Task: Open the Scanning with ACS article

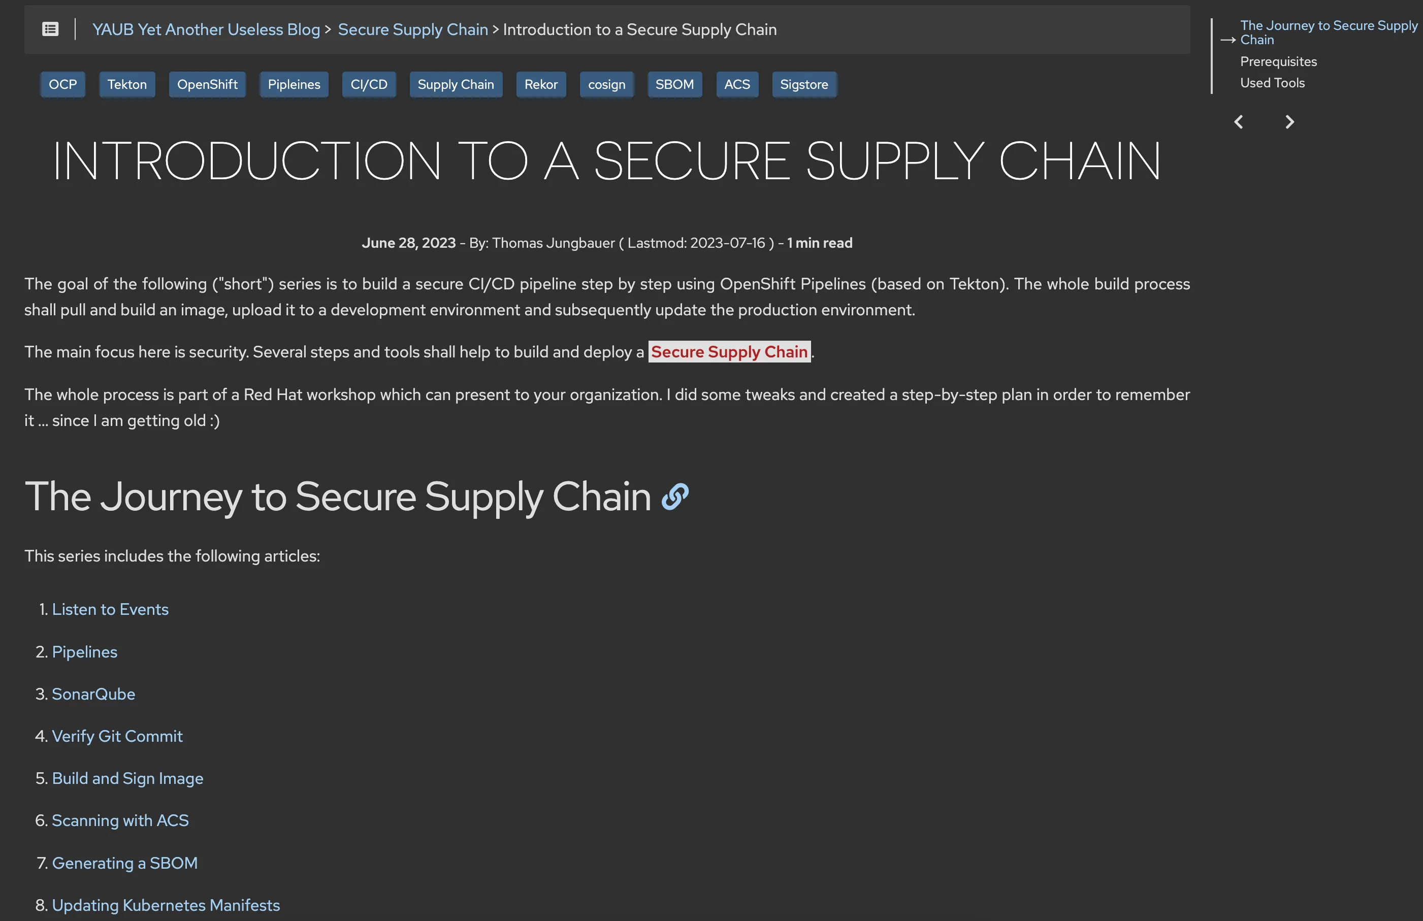Action: tap(120, 820)
